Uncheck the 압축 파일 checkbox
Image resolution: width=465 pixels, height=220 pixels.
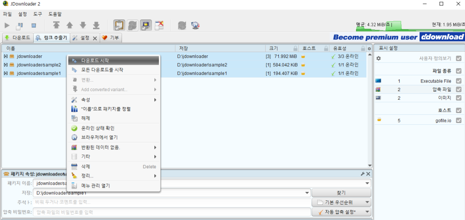pos(459,89)
